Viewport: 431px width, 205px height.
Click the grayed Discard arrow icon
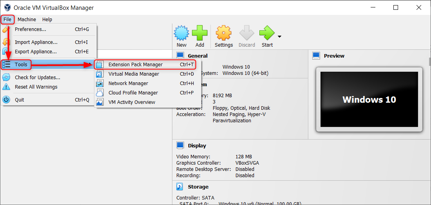point(246,33)
